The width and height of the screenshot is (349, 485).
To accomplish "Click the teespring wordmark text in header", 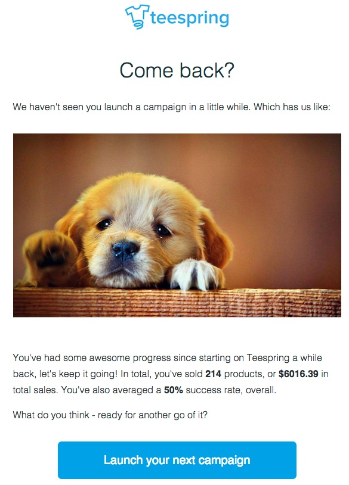I will coord(190,18).
